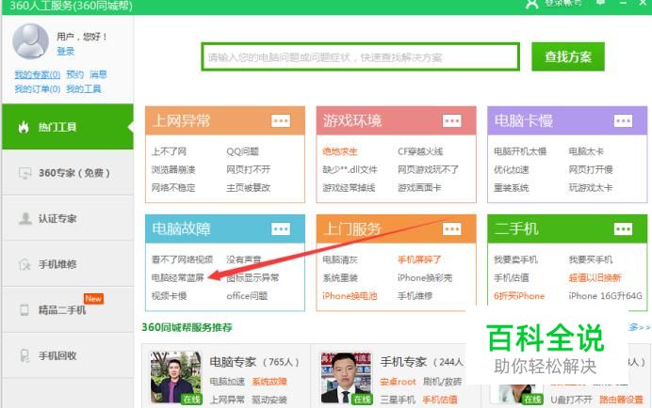
Task: Select 系统故障 under 电脑专家
Action: (x=269, y=382)
